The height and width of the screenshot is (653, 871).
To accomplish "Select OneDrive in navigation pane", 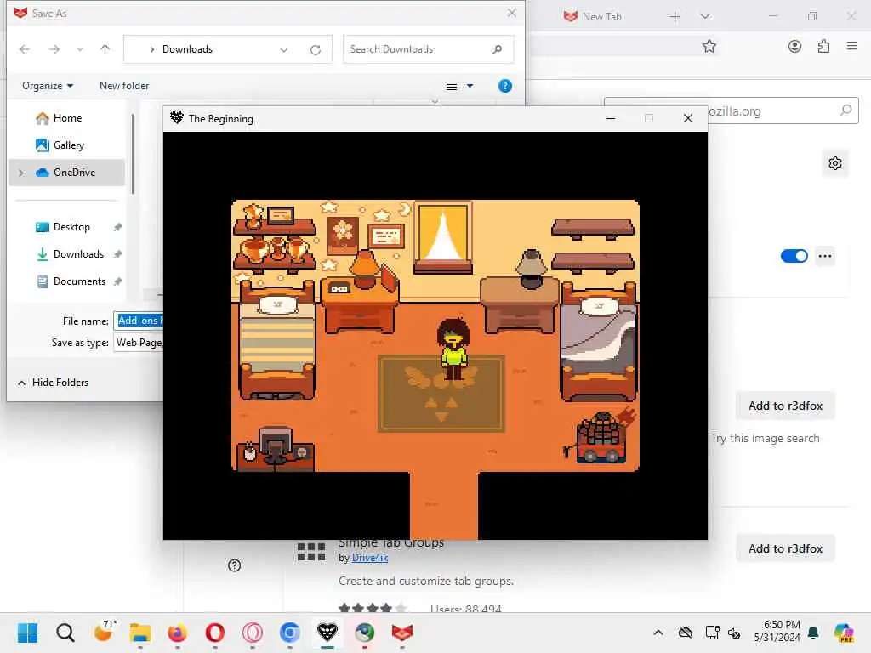I will [66, 172].
